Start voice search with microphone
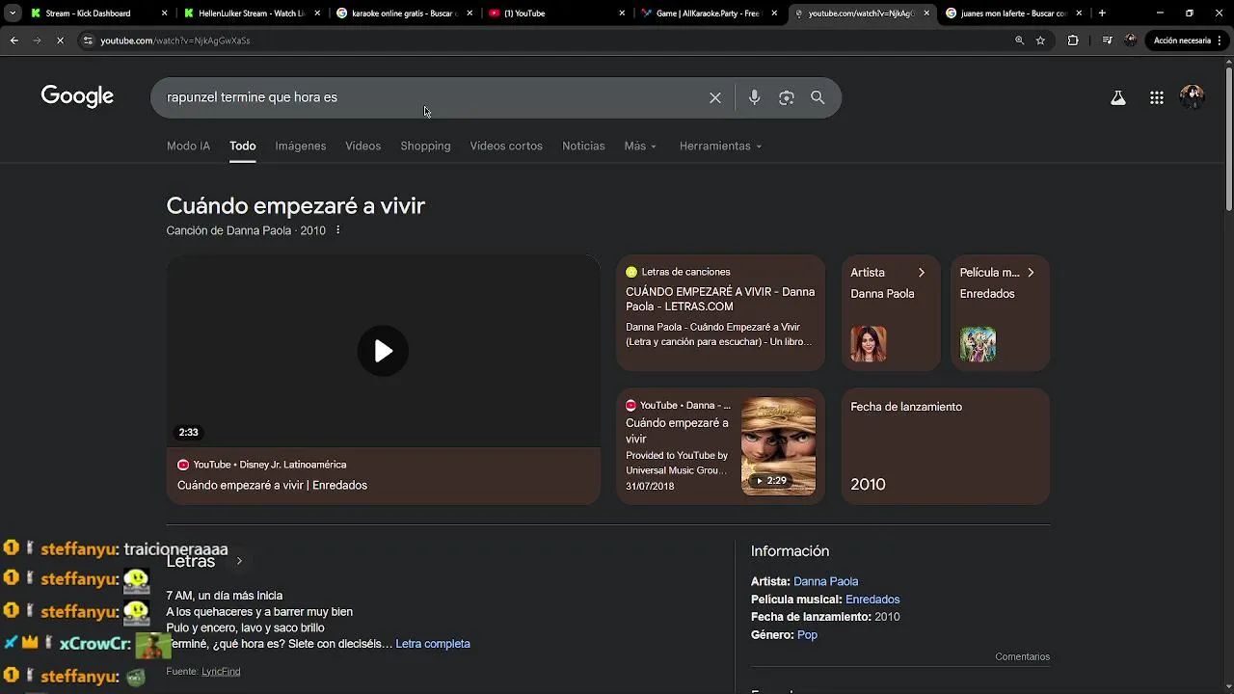 click(754, 97)
